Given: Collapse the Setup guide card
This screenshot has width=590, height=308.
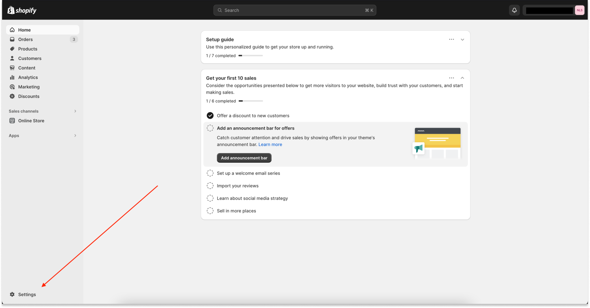Looking at the screenshot, I should [x=462, y=39].
